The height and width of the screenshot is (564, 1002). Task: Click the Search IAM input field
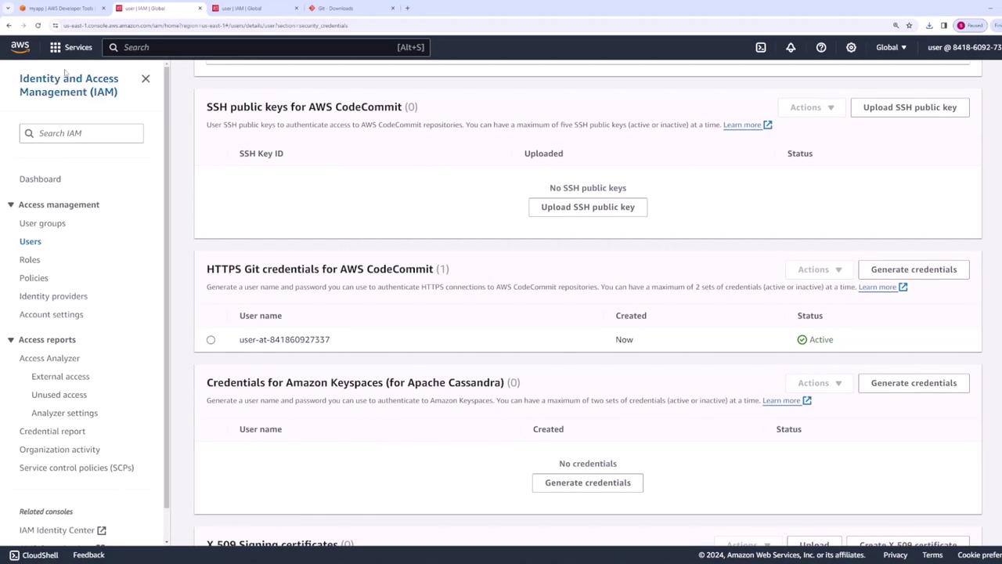click(81, 133)
